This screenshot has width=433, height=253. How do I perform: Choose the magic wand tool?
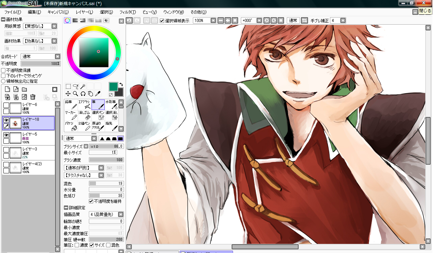pos(83,86)
